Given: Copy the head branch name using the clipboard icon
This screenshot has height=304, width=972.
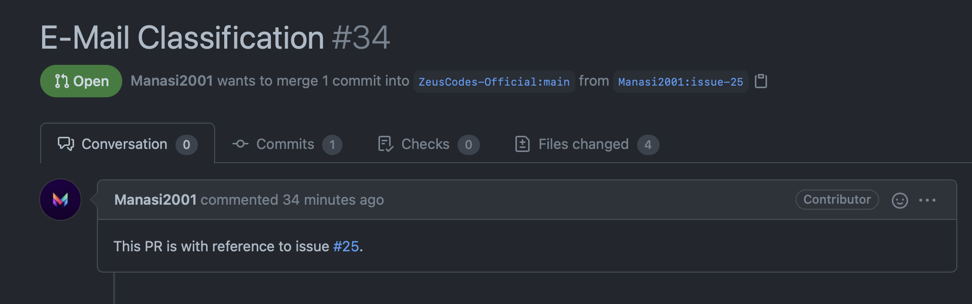Looking at the screenshot, I should (761, 81).
